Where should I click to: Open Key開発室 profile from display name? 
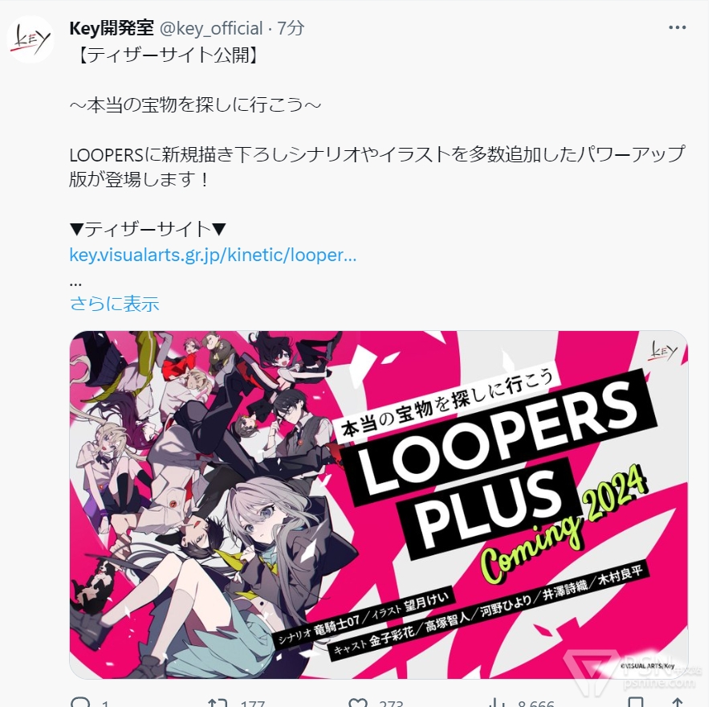tap(112, 28)
